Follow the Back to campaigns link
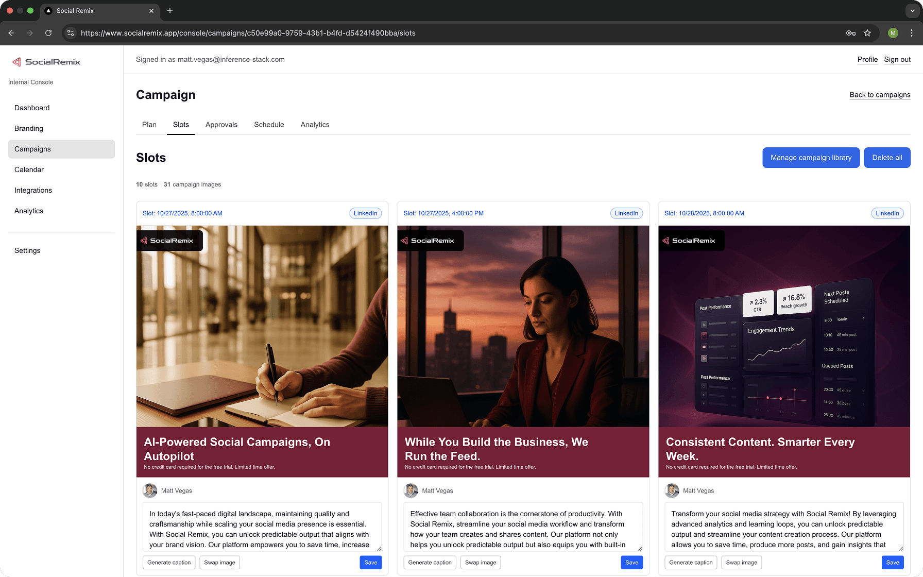The height and width of the screenshot is (577, 923). [880, 95]
